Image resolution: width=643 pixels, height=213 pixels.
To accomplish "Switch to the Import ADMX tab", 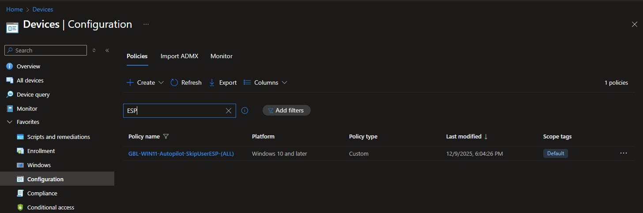I will 179,56.
